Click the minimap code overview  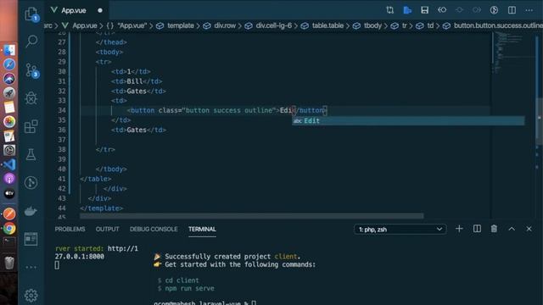click(x=513, y=52)
